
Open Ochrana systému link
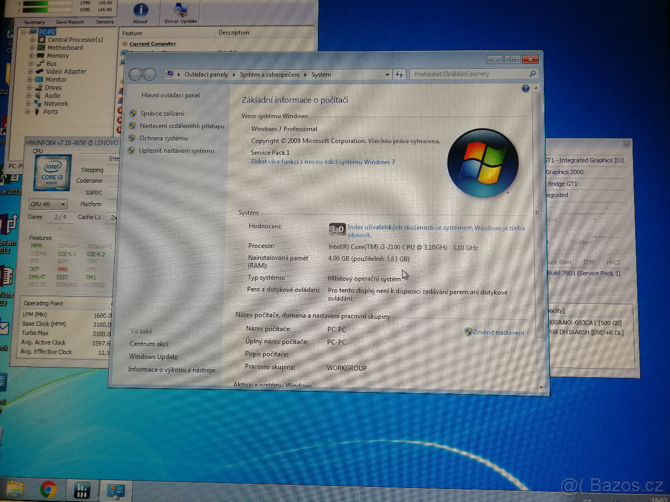pyautogui.click(x=164, y=138)
